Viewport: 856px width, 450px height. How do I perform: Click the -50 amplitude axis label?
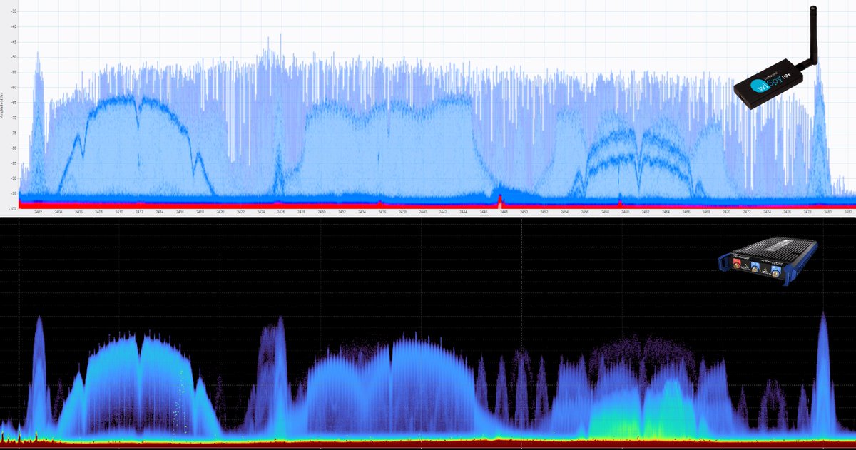point(13,57)
